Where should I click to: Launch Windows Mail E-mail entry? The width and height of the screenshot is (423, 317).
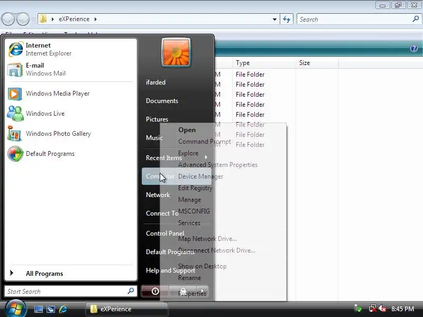(71, 69)
